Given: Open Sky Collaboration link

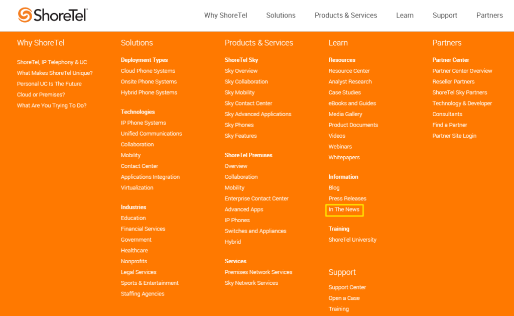Looking at the screenshot, I should tap(246, 82).
